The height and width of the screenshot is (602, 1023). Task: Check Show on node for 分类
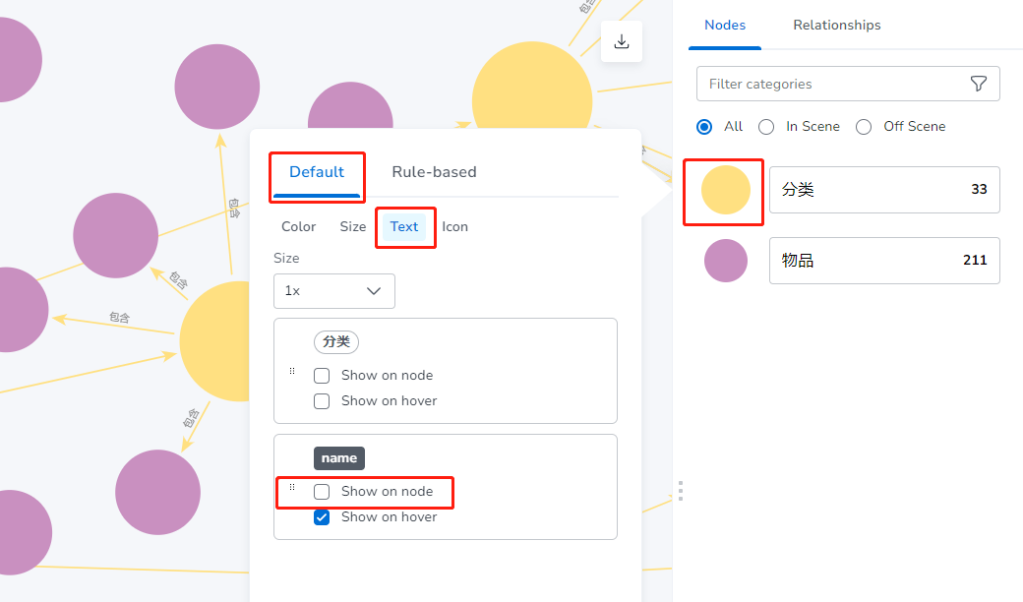click(x=322, y=375)
